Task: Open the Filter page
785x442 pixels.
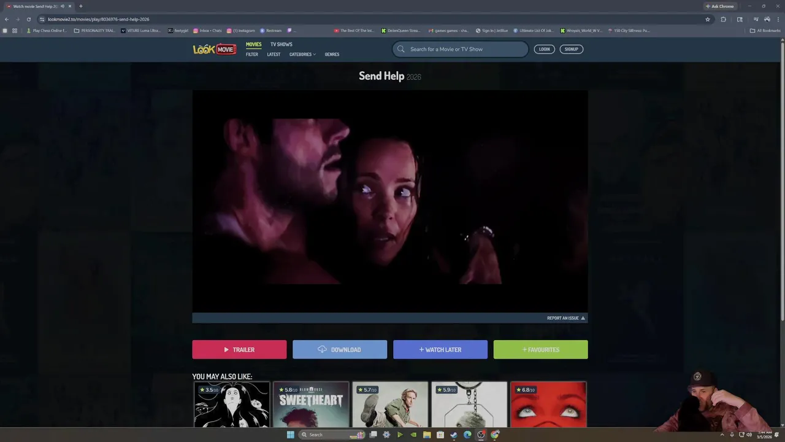Action: [252, 54]
